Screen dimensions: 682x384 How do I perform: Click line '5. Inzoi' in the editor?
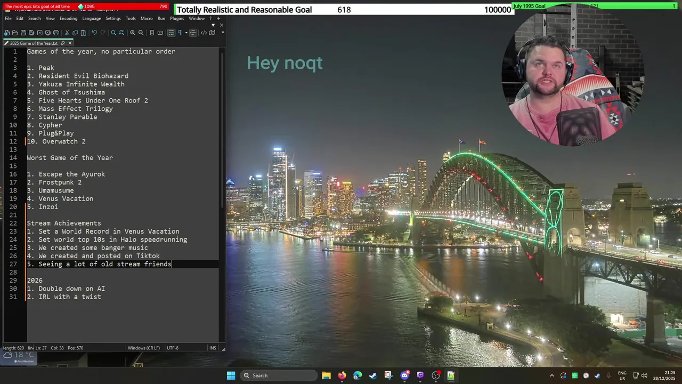tap(43, 207)
